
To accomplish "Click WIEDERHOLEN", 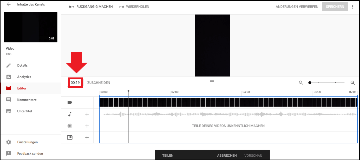I will (138, 7).
